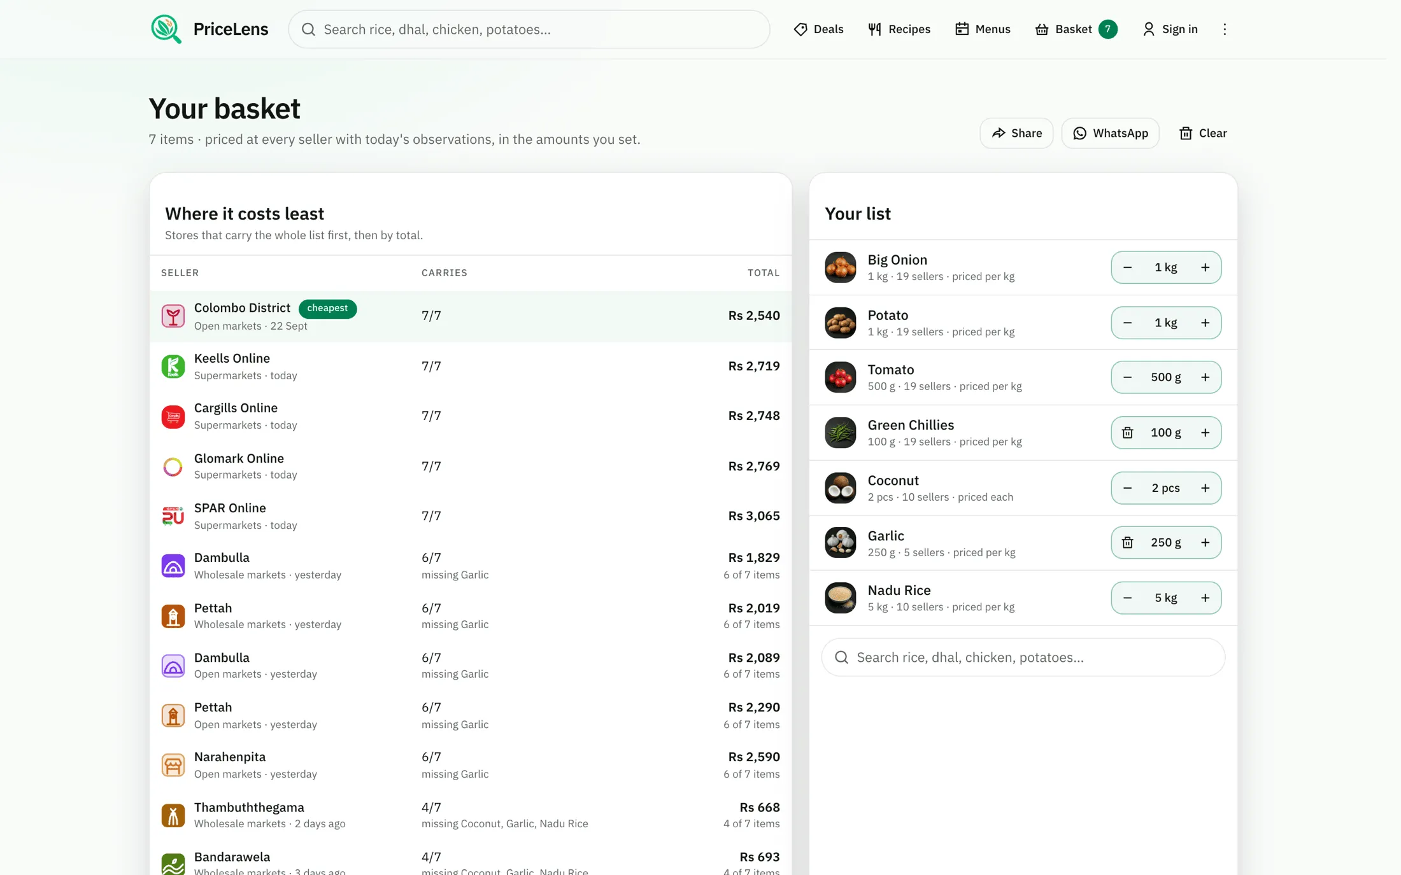The width and height of the screenshot is (1401, 875).
Task: Increase Garlic amount with plus
Action: point(1205,542)
